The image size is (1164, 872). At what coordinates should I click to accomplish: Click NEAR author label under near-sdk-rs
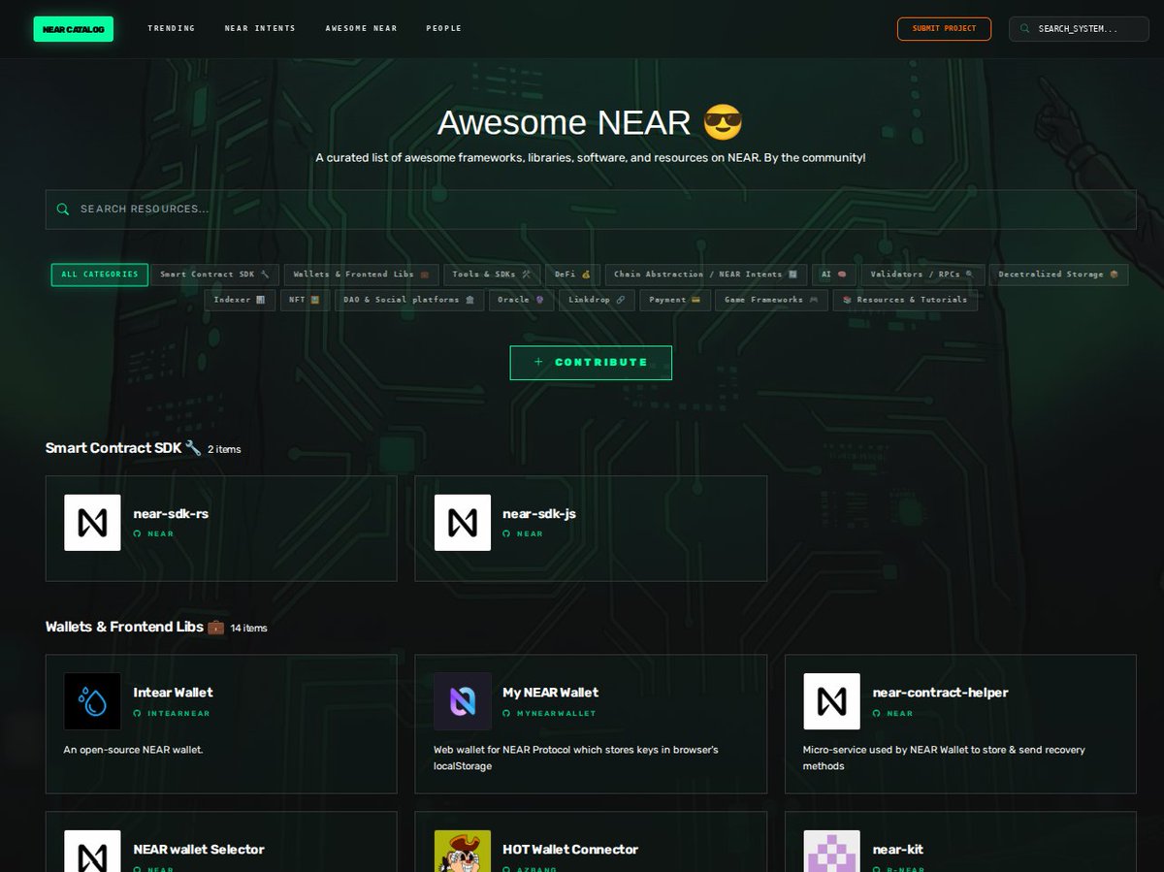pos(161,534)
